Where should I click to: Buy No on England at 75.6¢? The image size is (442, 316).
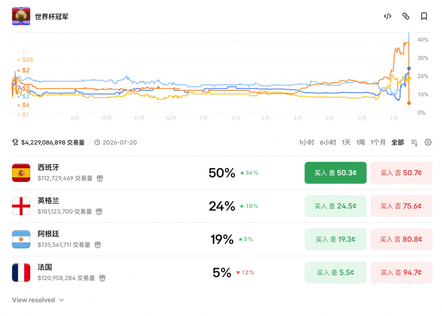401,206
